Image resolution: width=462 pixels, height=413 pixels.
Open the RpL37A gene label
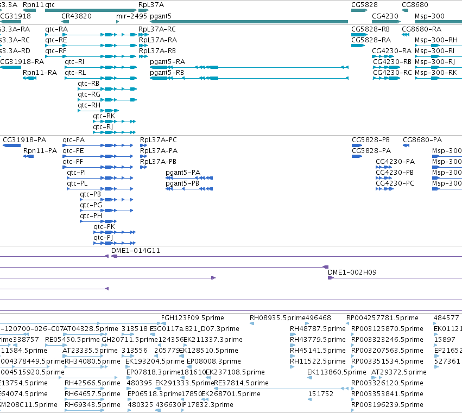coord(151,5)
